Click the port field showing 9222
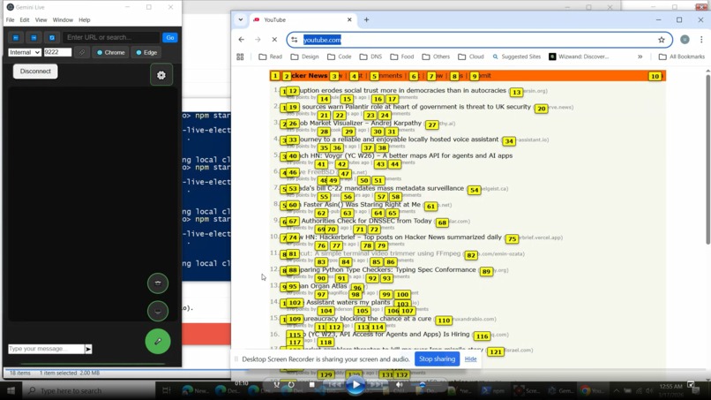The height and width of the screenshot is (400, 711). (57, 52)
